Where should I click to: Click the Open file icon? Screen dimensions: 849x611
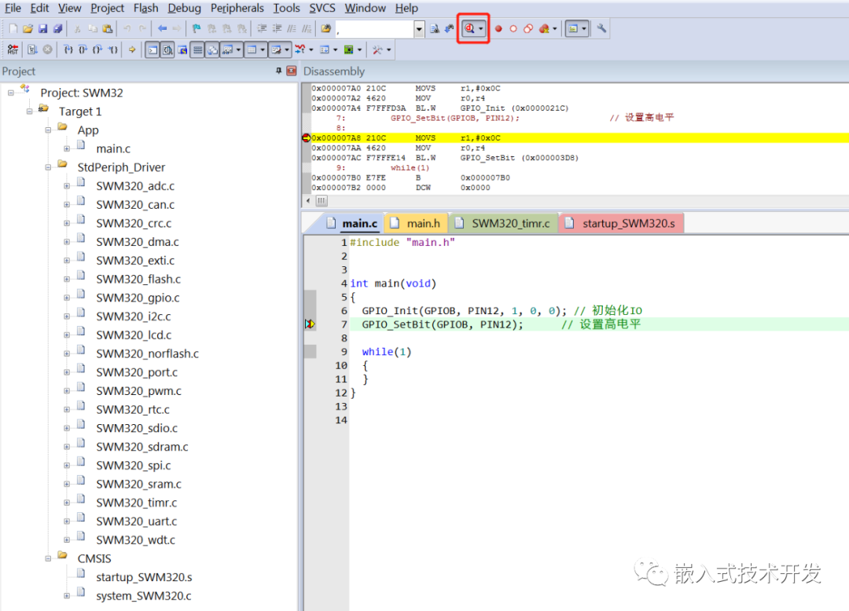(28, 28)
